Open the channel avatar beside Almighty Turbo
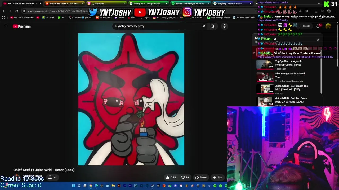The width and height of the screenshot is (339, 190). coord(17,177)
